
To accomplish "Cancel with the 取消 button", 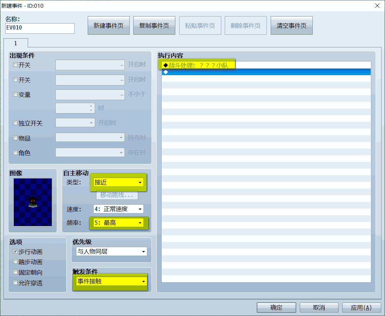I will coord(319,307).
